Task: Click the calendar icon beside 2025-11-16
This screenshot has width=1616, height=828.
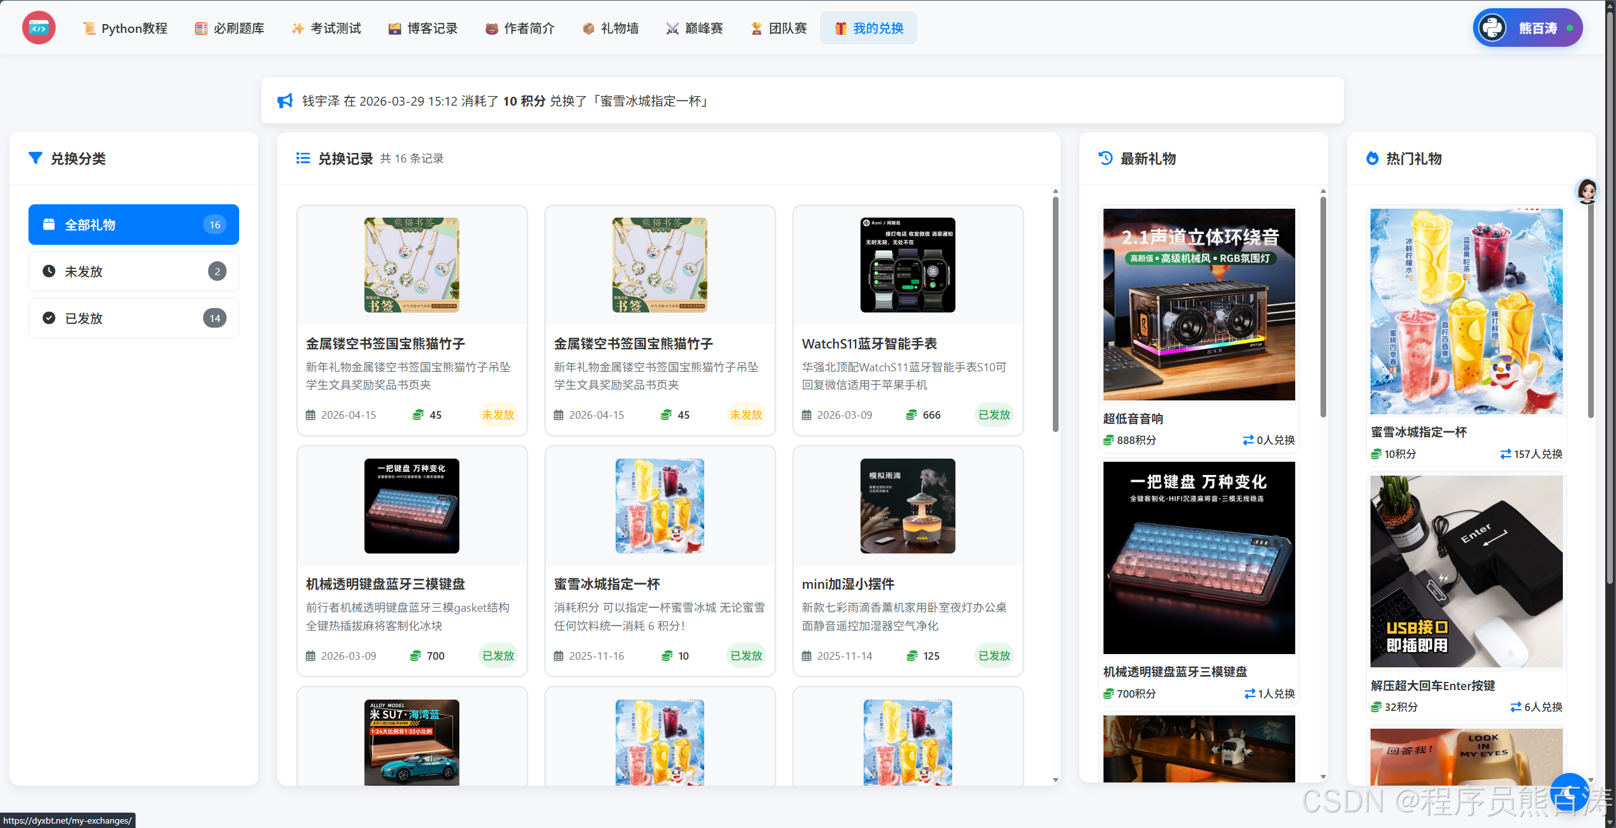Action: pos(559,656)
